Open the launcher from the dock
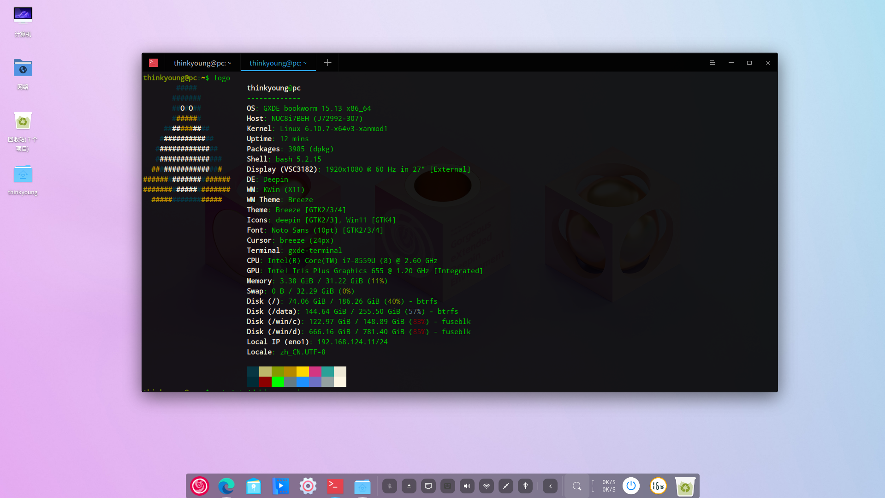The height and width of the screenshot is (498, 885). click(200, 486)
